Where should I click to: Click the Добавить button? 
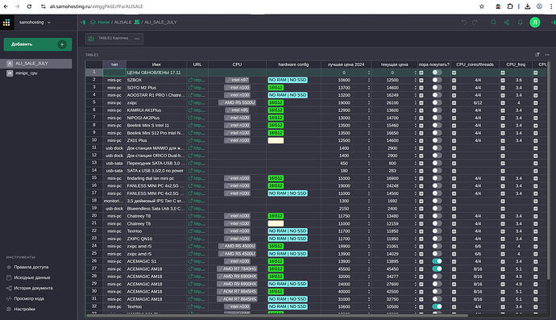[38, 44]
